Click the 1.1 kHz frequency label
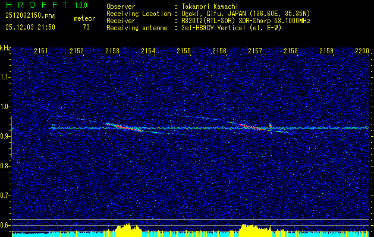This screenshot has height=237, width=374. 5,77
